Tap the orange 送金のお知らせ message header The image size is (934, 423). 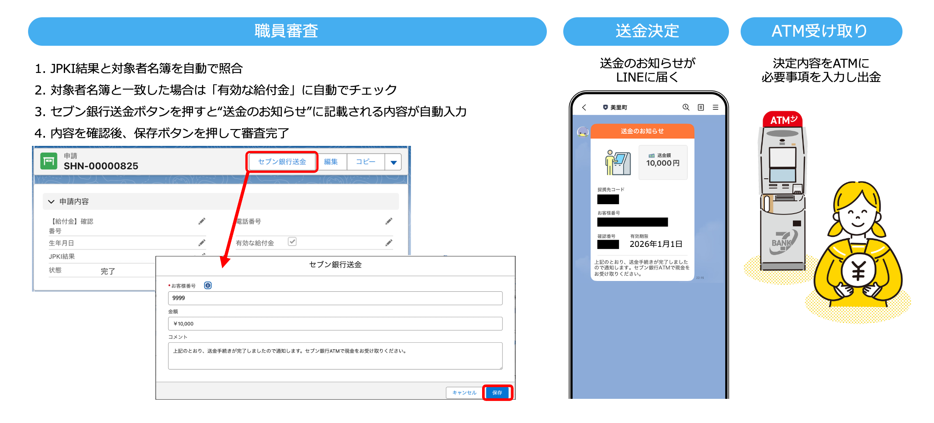click(642, 131)
